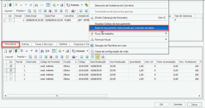Image resolution: width=205 pixels, height=108 pixels.
Task: Save layout icon in Honorários layout bar
Action: click(30, 57)
